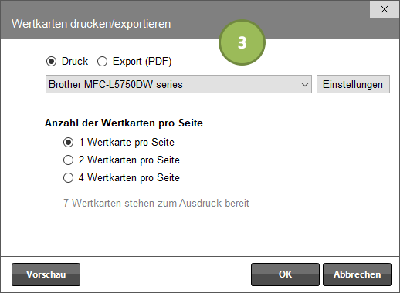Open printer Einstellungen

click(x=353, y=84)
